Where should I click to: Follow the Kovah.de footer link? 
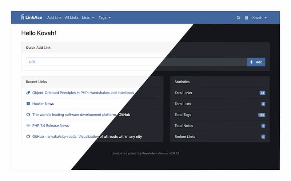coord(148,153)
